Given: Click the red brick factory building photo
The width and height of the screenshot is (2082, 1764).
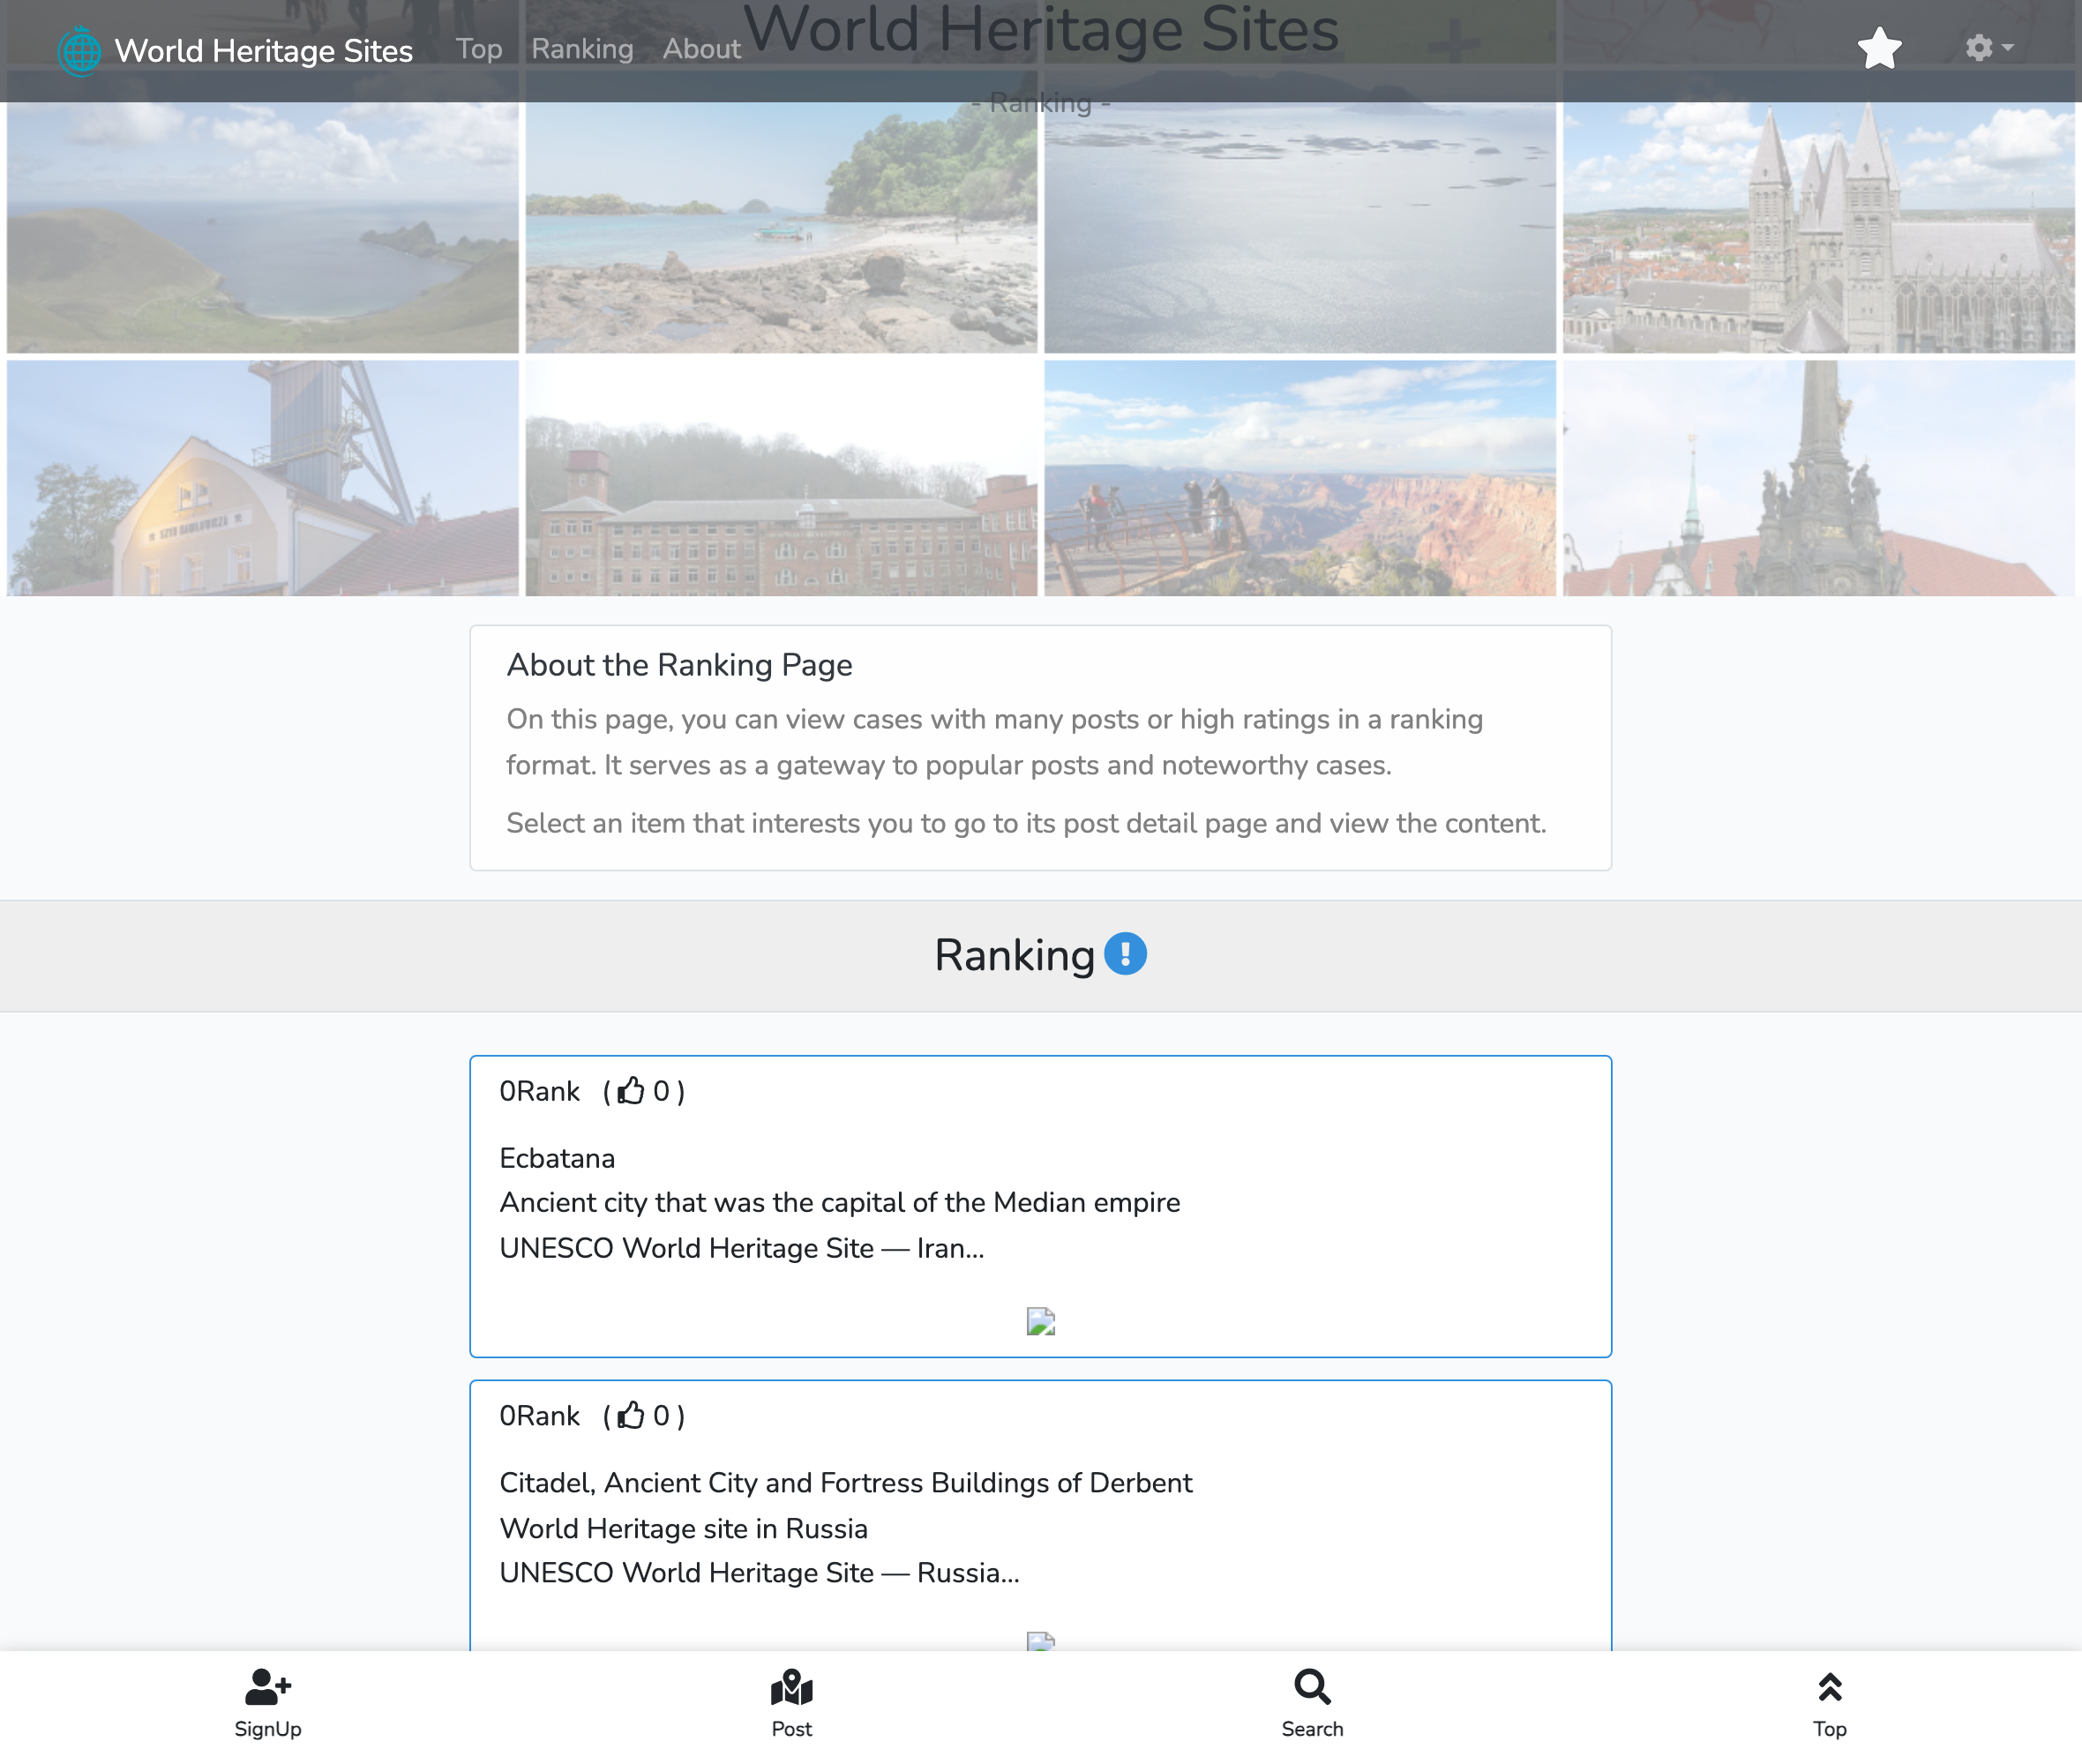Looking at the screenshot, I should click(782, 478).
